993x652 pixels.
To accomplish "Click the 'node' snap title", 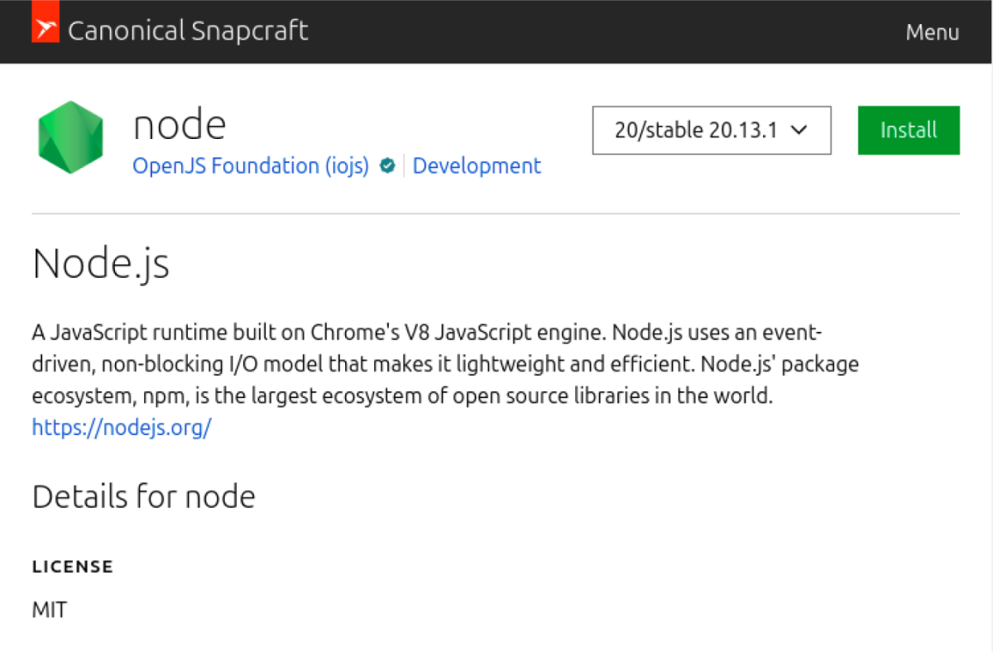I will tap(180, 126).
